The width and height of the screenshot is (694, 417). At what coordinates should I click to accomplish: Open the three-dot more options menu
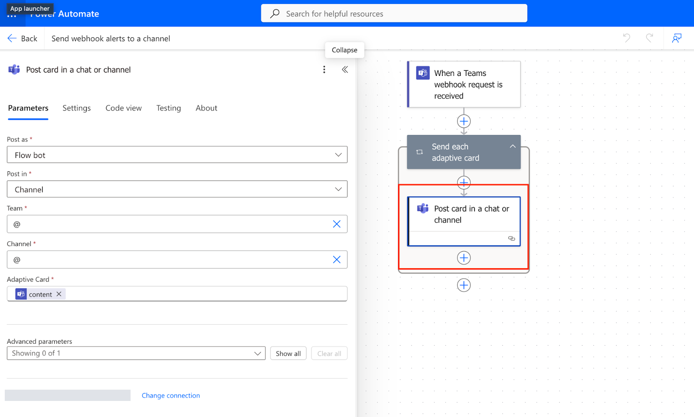[324, 69]
